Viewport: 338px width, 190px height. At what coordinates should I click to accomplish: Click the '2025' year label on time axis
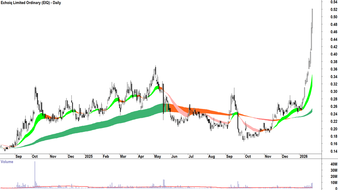[89, 157]
